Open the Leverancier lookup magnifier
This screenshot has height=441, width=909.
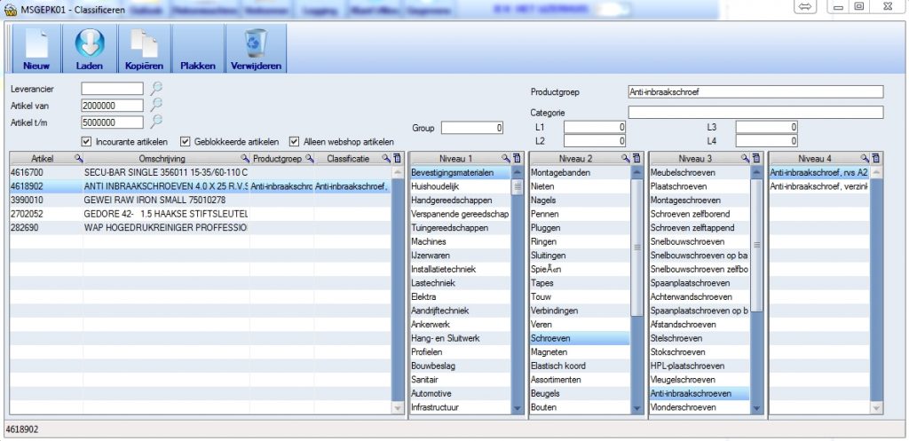[156, 88]
